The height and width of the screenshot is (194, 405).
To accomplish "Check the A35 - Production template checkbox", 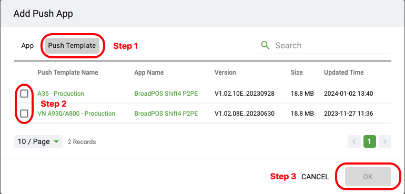I will pyautogui.click(x=24, y=94).
